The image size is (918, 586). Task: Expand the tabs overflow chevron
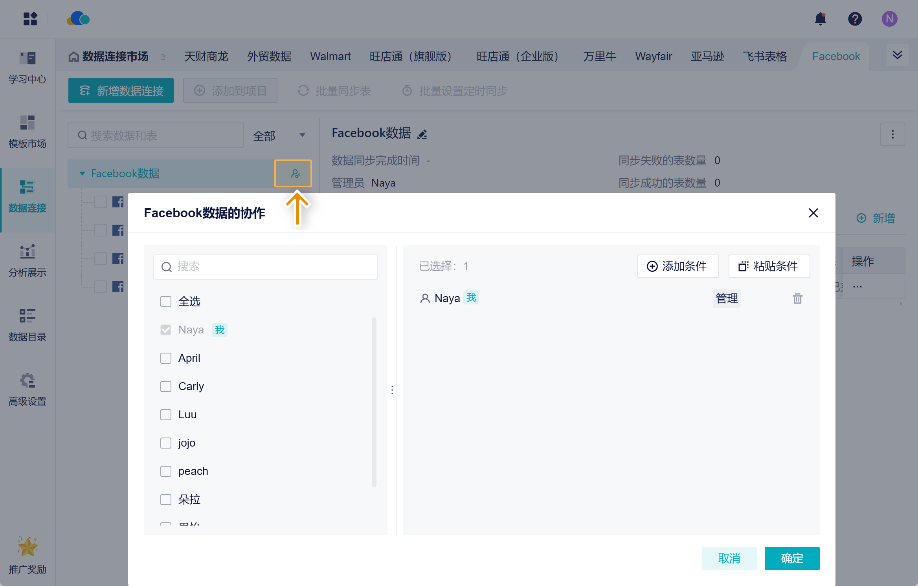coord(897,55)
